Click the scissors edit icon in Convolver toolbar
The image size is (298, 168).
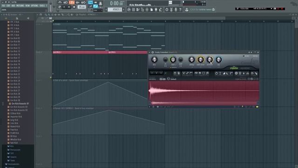coord(184,73)
